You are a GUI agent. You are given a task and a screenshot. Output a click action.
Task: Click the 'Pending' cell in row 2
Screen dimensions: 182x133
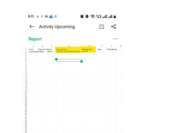click(x=42, y=52)
